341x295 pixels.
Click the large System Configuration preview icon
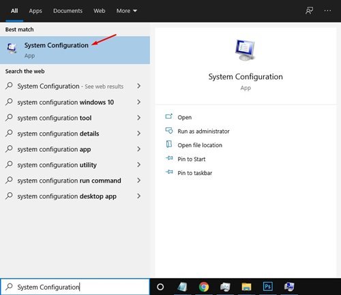245,50
